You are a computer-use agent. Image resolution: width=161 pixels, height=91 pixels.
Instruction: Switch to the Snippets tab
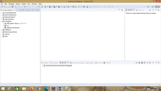pos(90,63)
